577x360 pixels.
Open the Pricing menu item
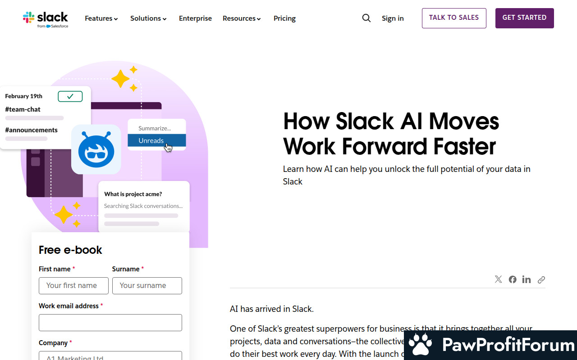click(x=284, y=18)
